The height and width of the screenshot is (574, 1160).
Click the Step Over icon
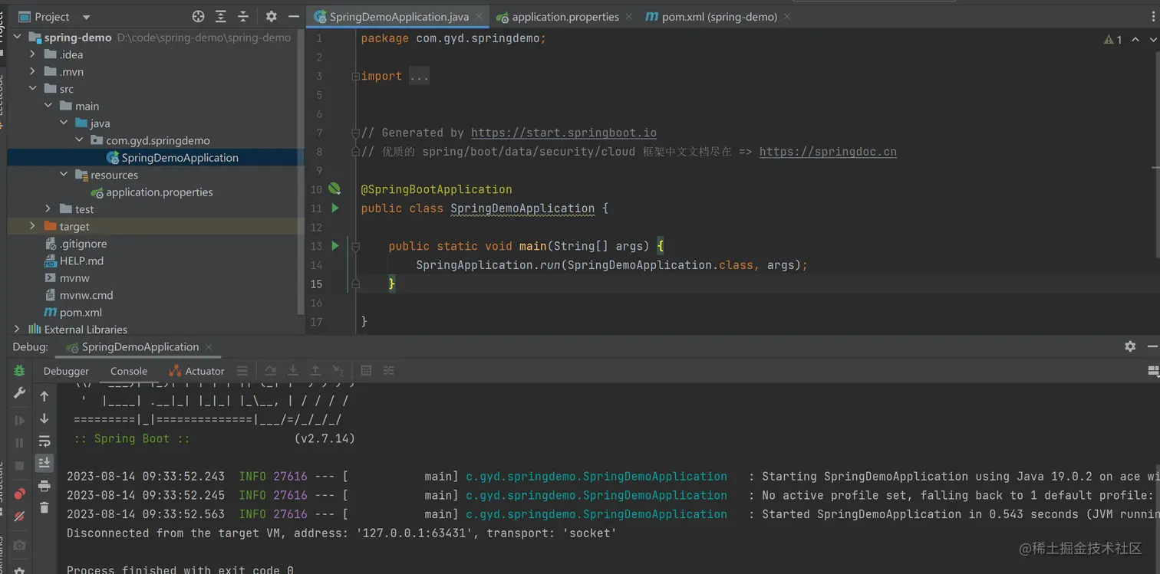[x=270, y=371]
